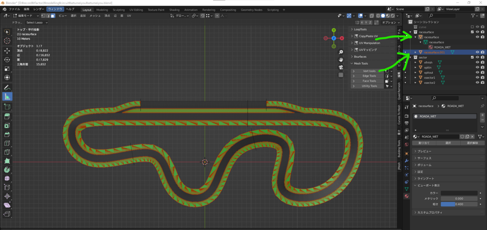Toggle the curve collection exclude checkbox

tap(472, 27)
